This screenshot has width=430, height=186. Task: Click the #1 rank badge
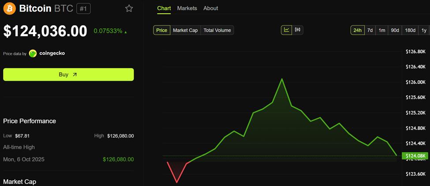click(x=83, y=8)
